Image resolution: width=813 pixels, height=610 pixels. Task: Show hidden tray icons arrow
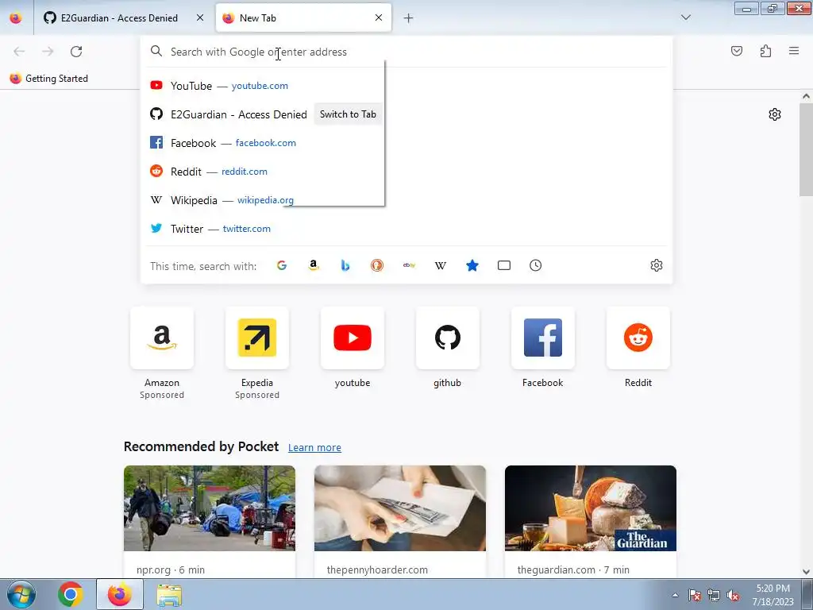(x=675, y=595)
